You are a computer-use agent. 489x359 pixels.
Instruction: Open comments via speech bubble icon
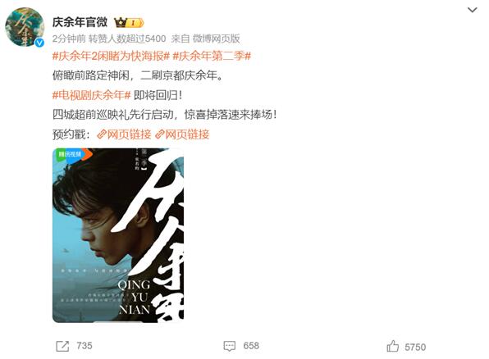[229, 346]
